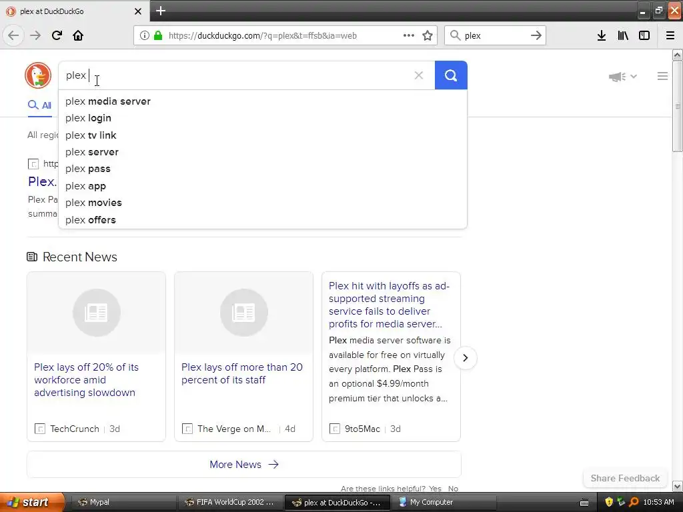
Task: Click the thumbnail of the TechCrunch news card
Action: (x=96, y=313)
